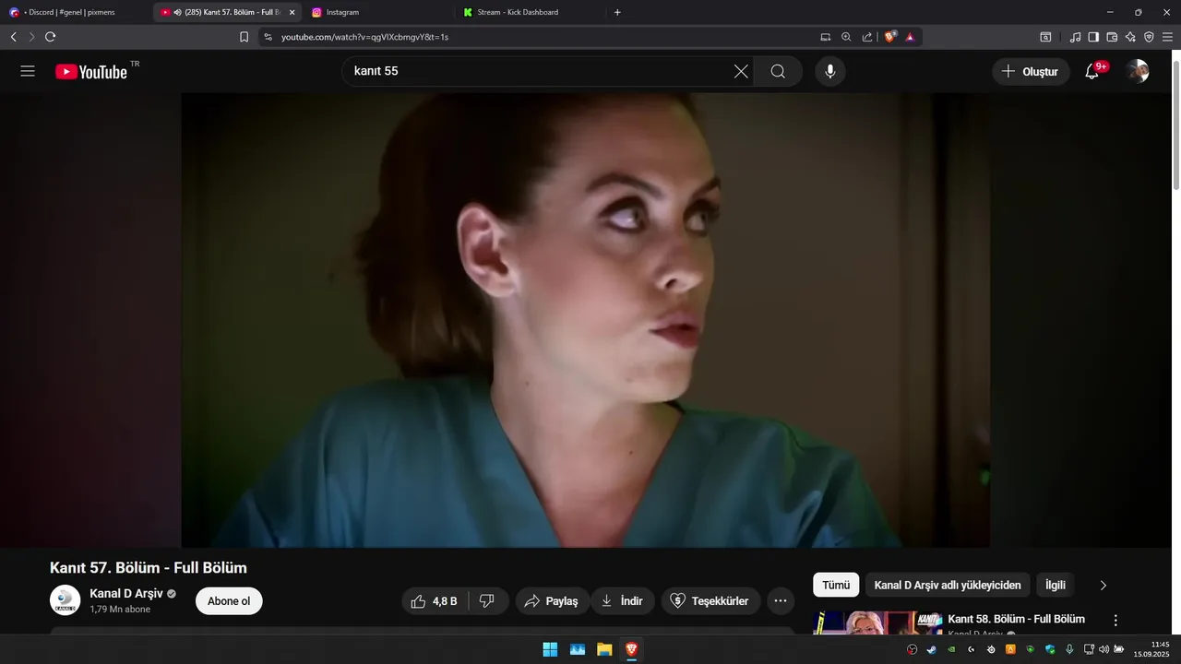Open the zoom magnifier in address bar
Viewport: 1181px width, 664px height.
[846, 37]
